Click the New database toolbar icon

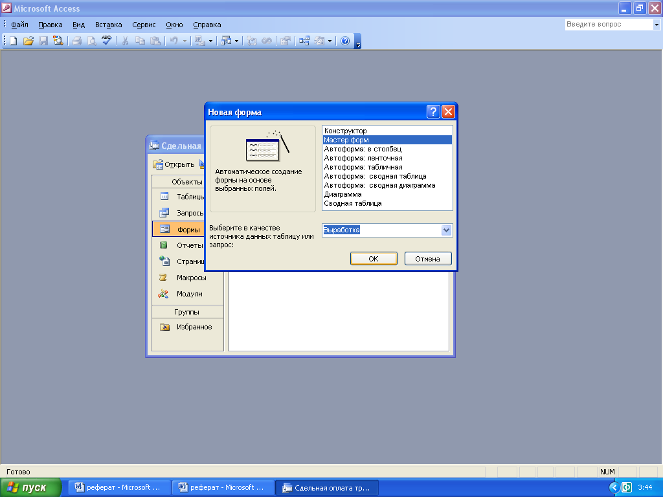click(x=14, y=41)
